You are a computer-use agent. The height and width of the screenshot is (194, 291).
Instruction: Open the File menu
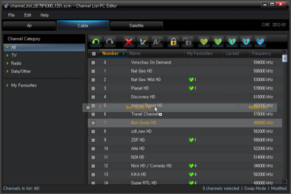tap(12, 15)
